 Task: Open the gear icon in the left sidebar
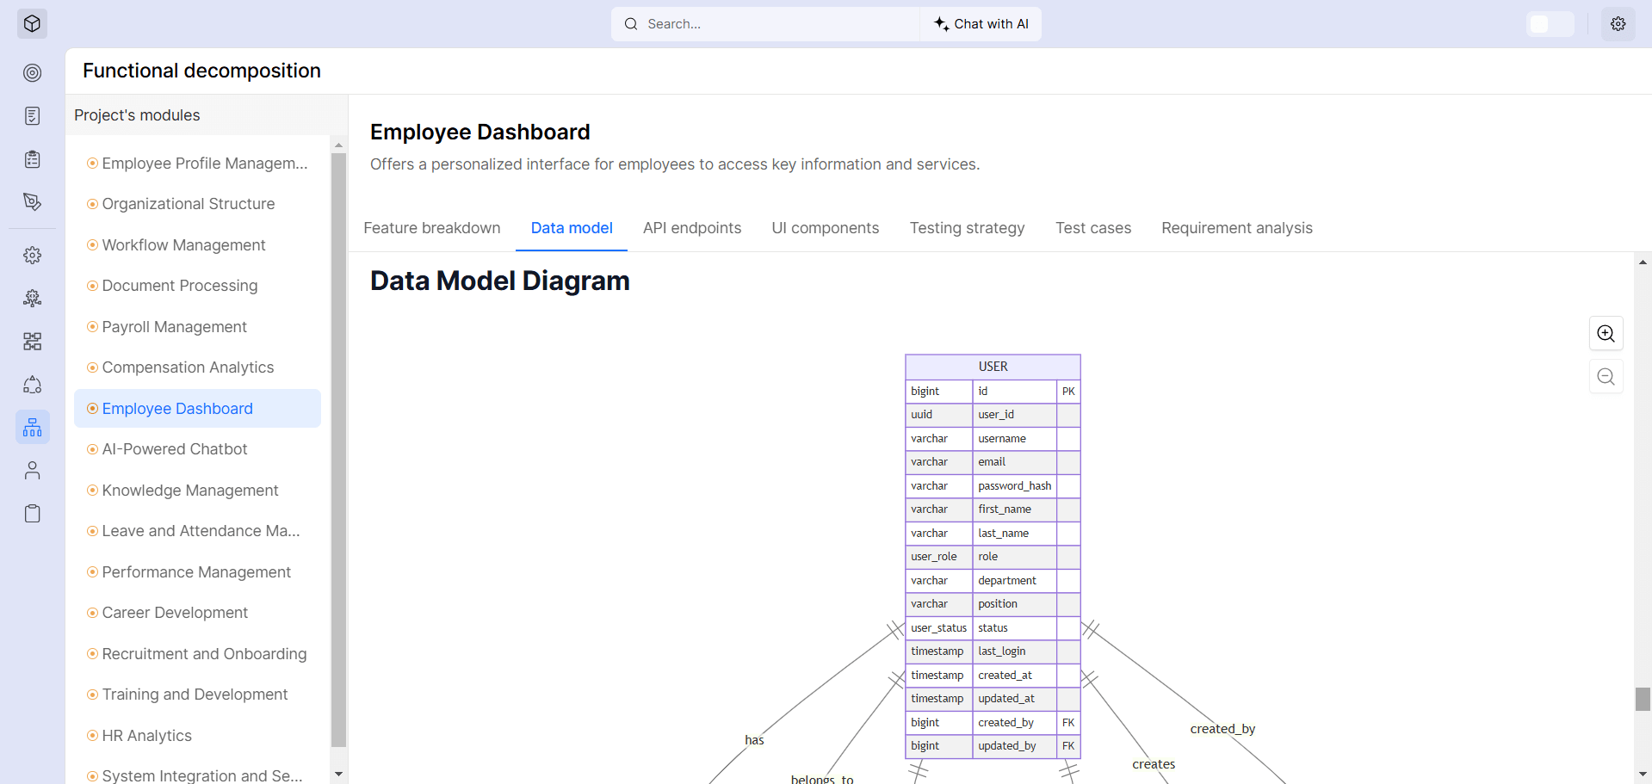point(32,256)
